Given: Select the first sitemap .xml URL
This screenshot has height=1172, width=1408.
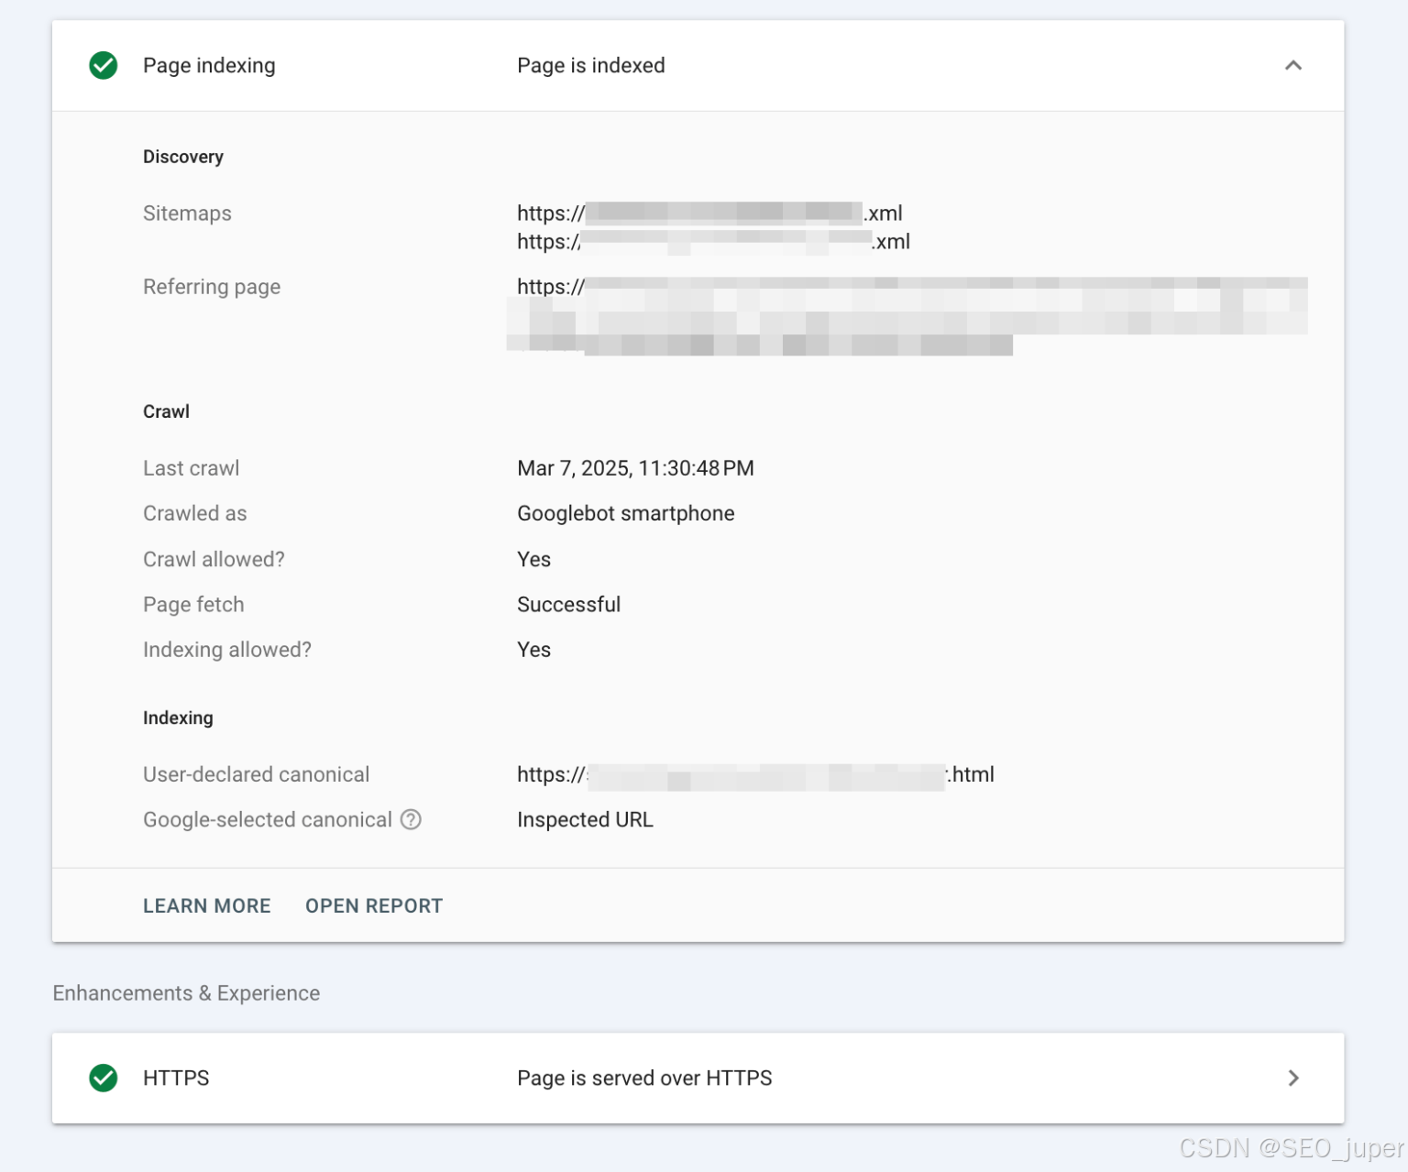Looking at the screenshot, I should click(709, 213).
